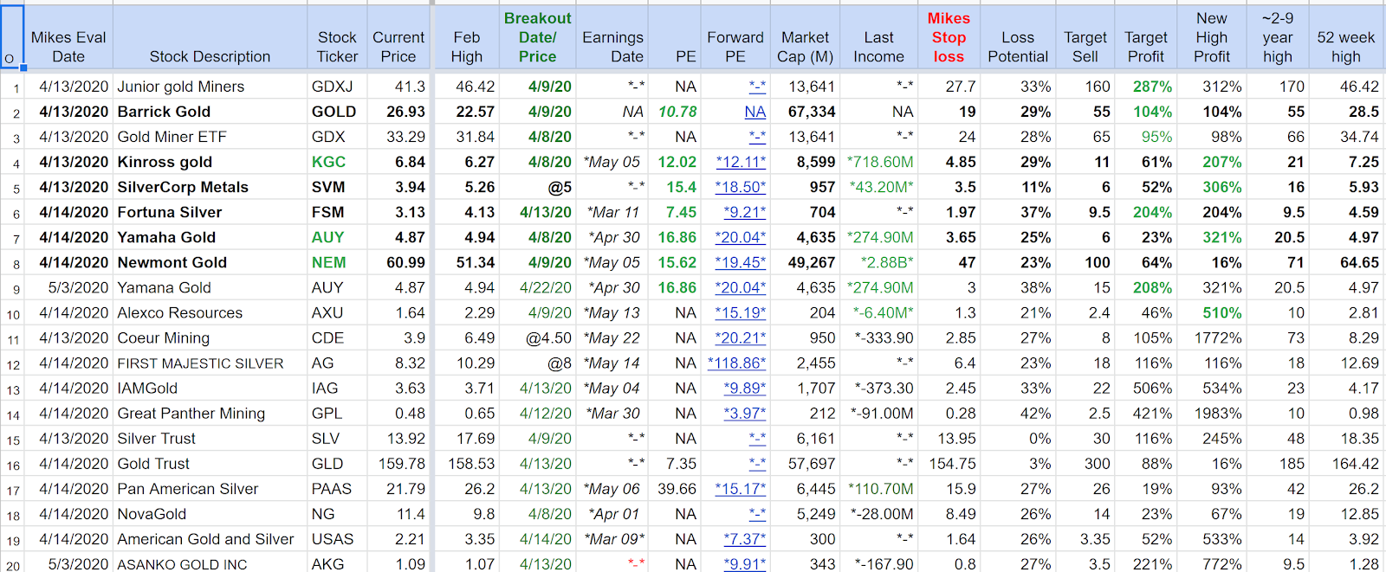Click the New High Profit header
This screenshot has height=572, width=1386.
point(1212,37)
